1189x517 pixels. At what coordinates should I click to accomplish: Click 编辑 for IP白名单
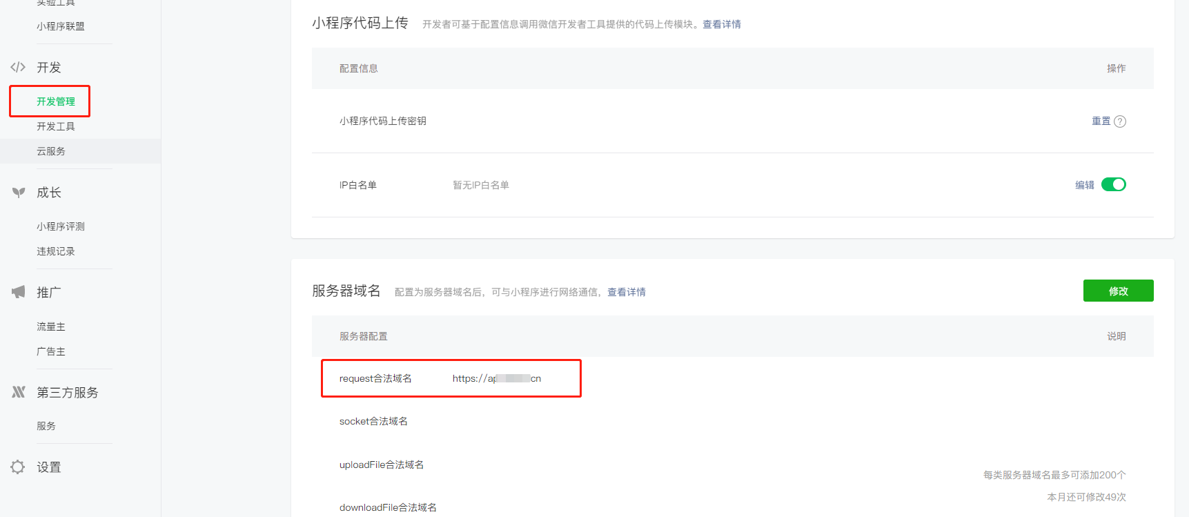[1085, 185]
